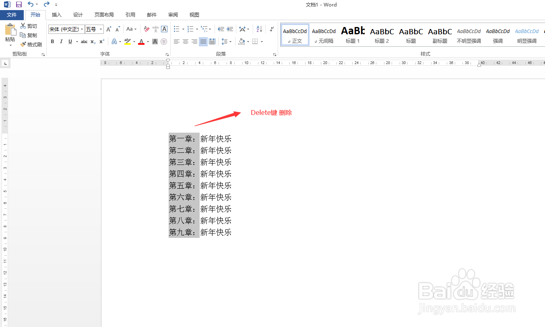This screenshot has height=327, width=545.
Task: Open the Change Case (Aa) dropdown
Action: [x=131, y=29]
